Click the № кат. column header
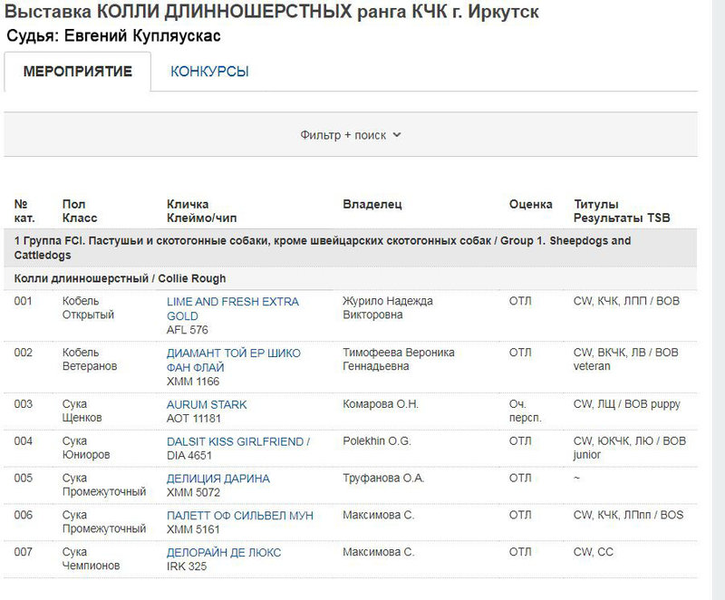The image size is (725, 600). coord(24,211)
